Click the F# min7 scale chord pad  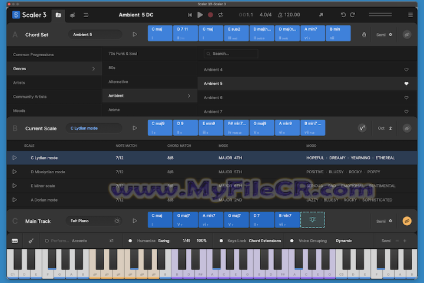(236, 127)
